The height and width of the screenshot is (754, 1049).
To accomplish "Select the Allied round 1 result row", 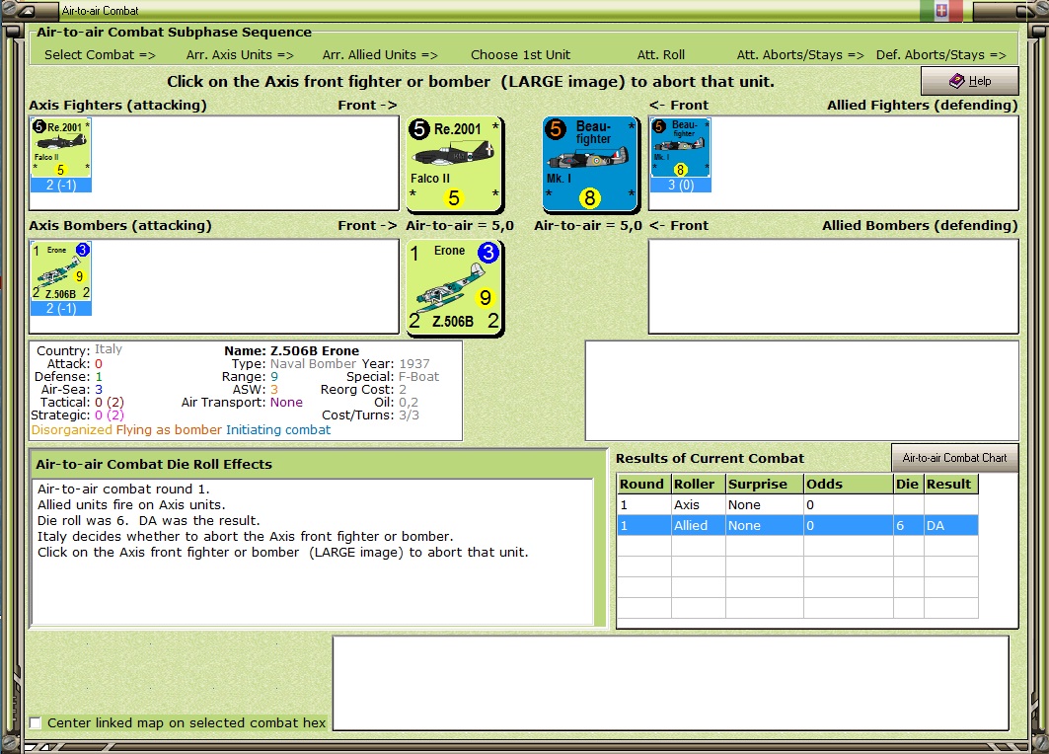I will (797, 525).
